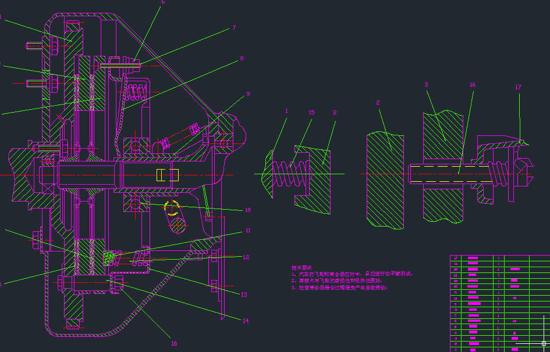Select callout 2 in the bolt detail view

[378, 102]
